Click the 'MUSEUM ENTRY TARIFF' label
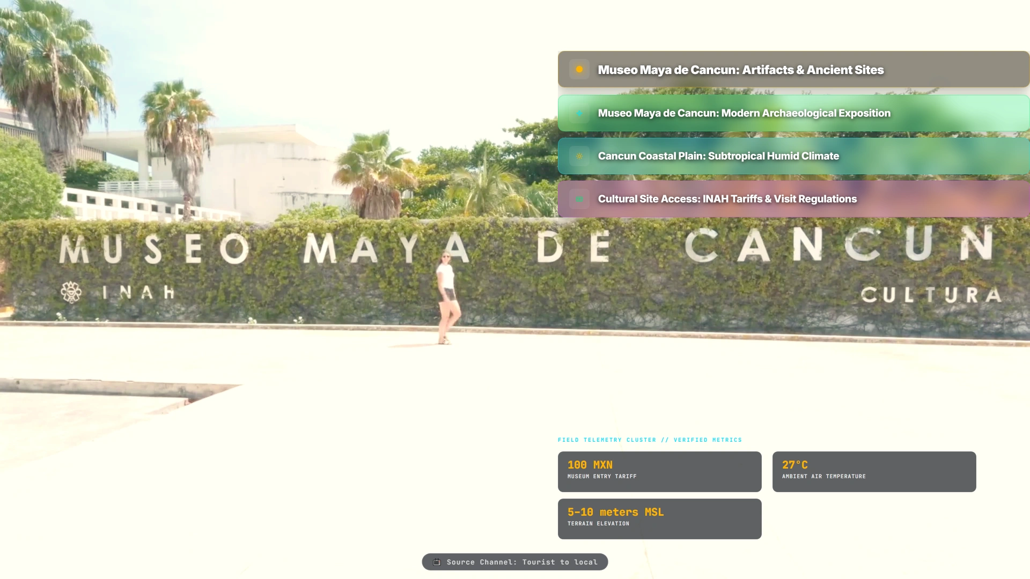 click(x=602, y=476)
